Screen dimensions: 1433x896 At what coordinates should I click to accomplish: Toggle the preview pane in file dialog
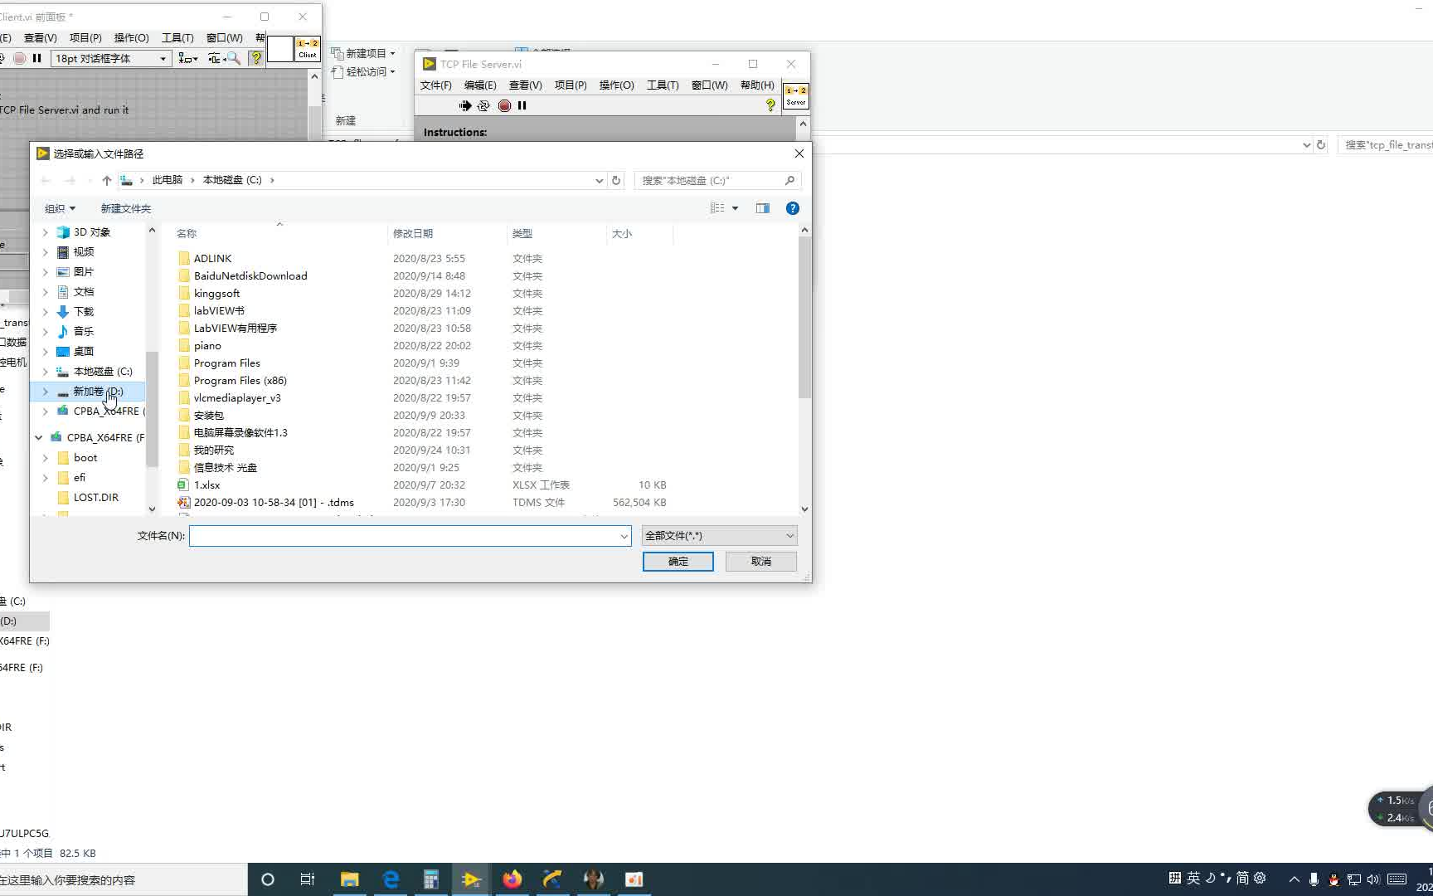point(763,208)
